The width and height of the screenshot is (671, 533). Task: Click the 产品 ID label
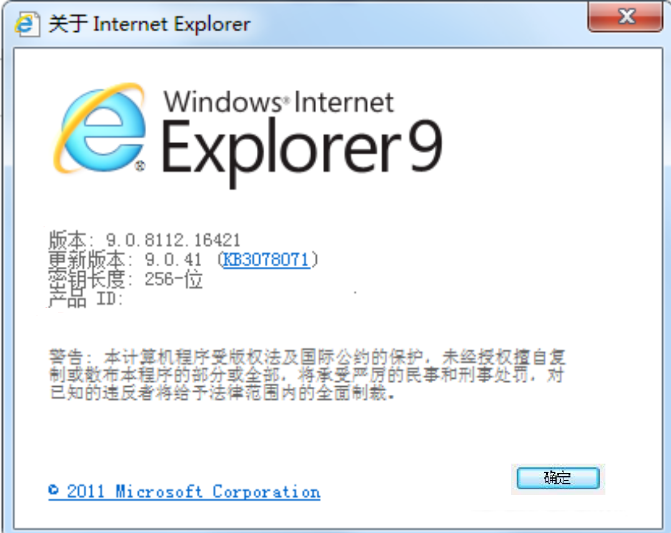tap(85, 299)
